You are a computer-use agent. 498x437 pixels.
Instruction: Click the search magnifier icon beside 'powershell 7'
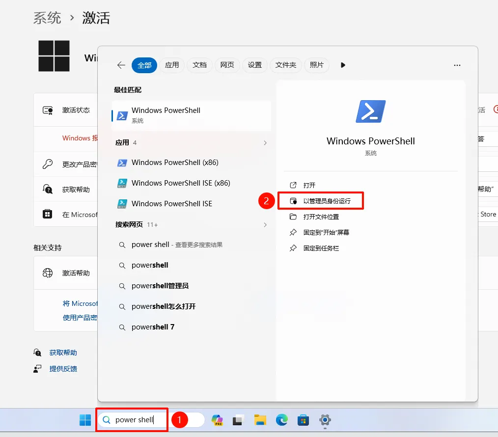point(122,328)
